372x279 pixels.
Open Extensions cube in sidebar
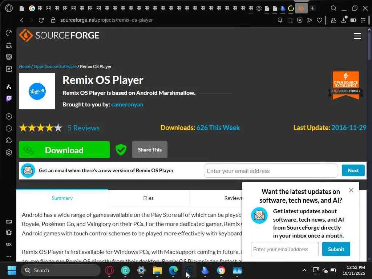(9, 141)
